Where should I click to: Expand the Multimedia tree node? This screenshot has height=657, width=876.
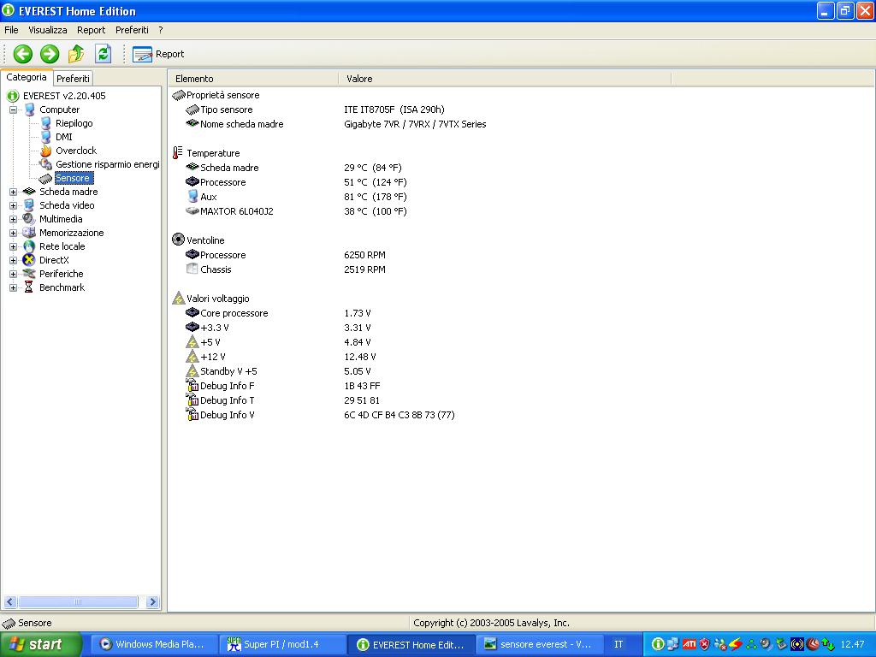(13, 219)
